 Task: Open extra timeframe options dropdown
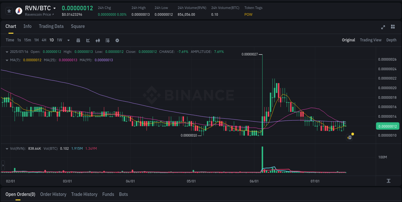pos(68,40)
